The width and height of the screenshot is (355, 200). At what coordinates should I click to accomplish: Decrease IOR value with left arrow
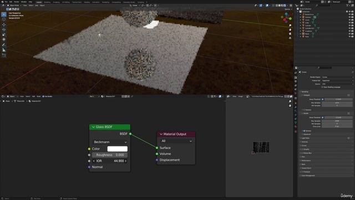94,161
